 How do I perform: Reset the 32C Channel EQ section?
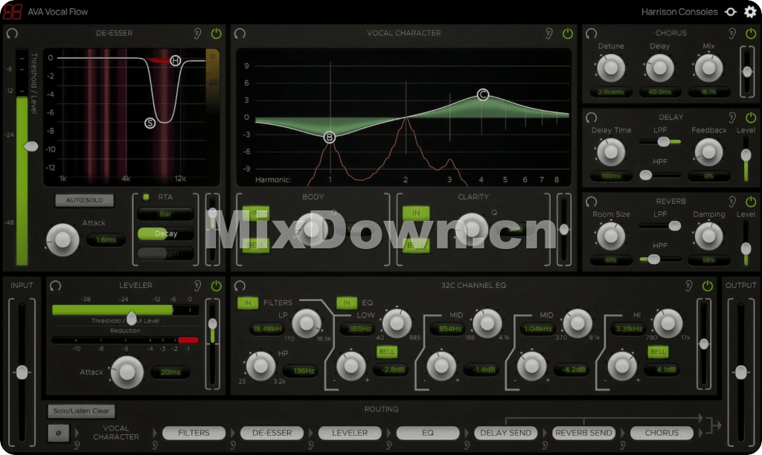(240, 285)
